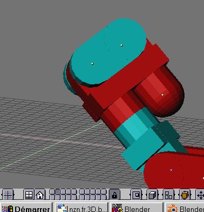Select the upper center dot on teal capsule
The width and height of the screenshot is (204, 212).
122,45
